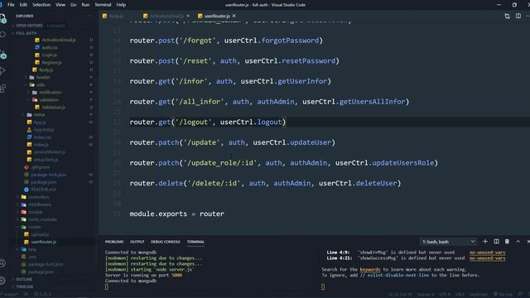Open the Help menu
This screenshot has width=530, height=298.
121,5
